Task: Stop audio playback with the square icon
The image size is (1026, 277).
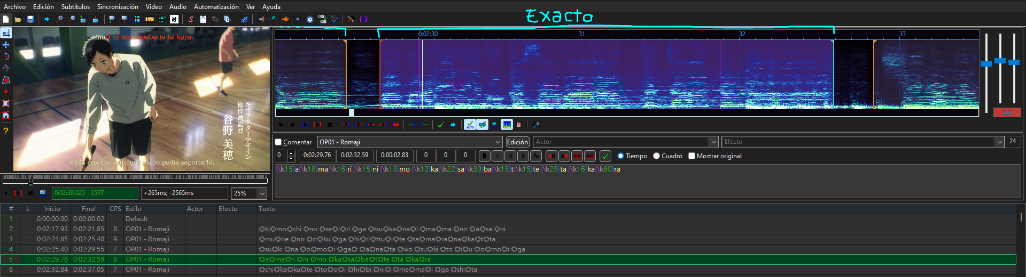Action: pyautogui.click(x=330, y=125)
